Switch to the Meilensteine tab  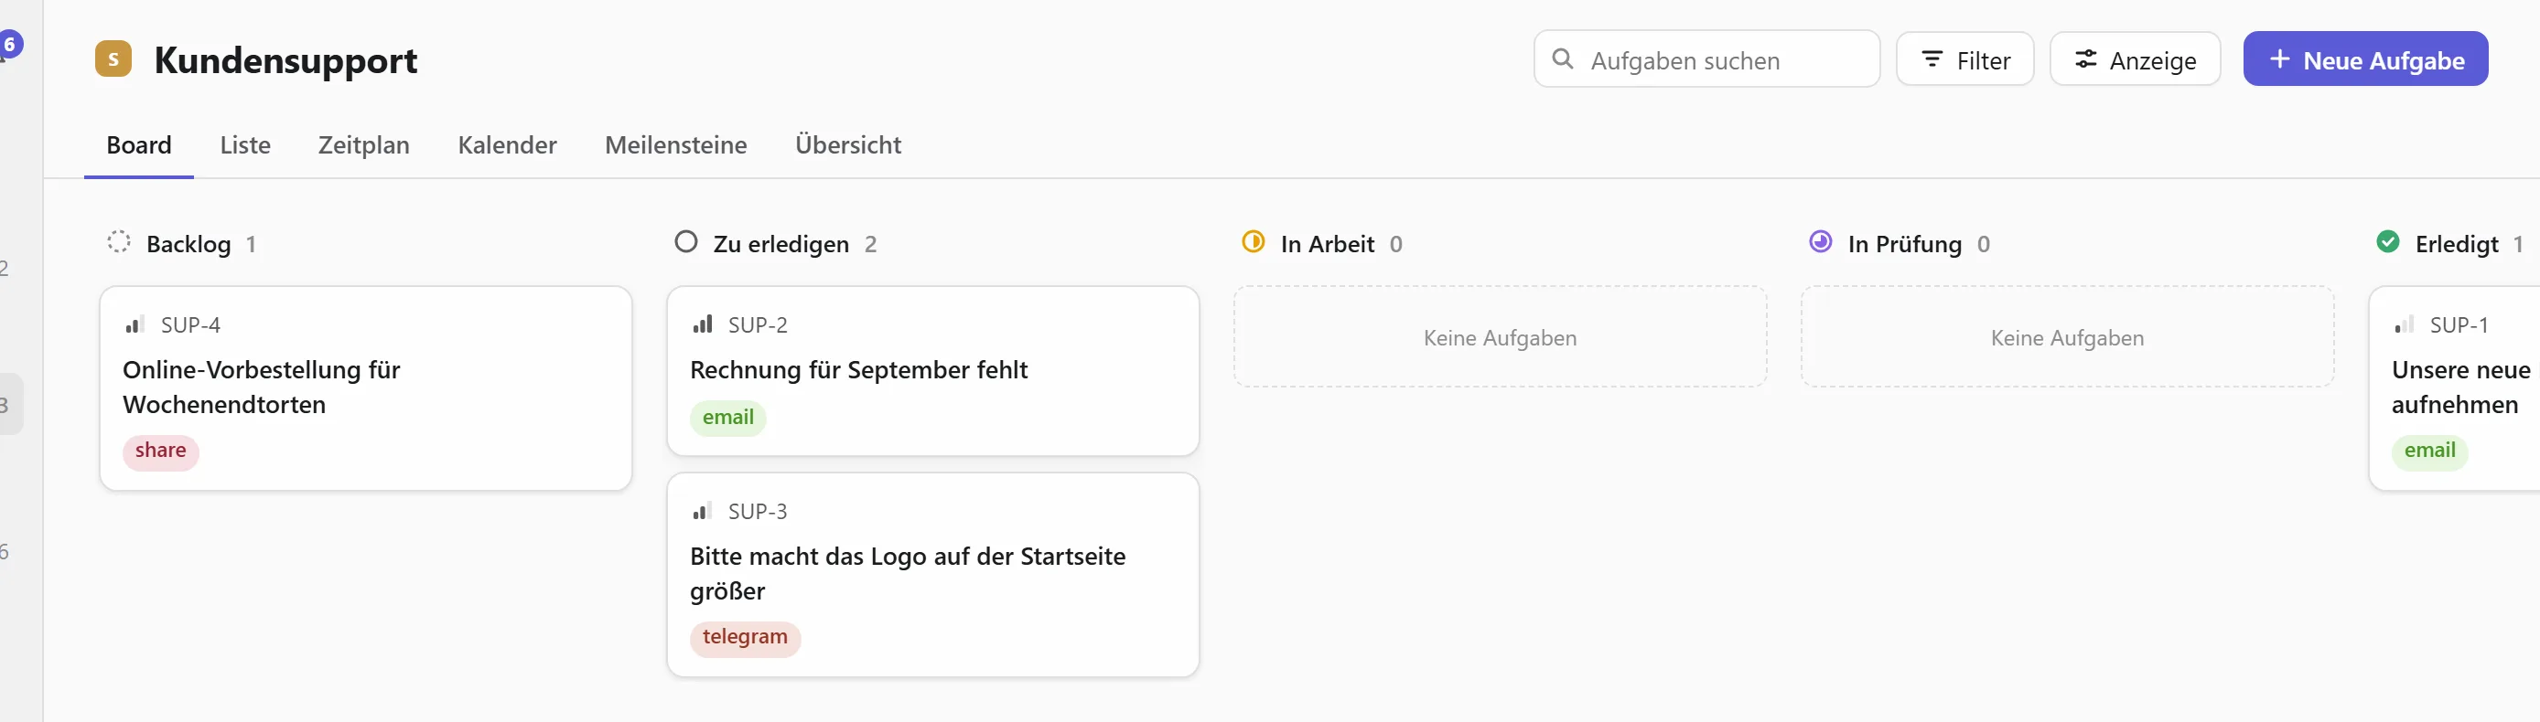(x=675, y=144)
